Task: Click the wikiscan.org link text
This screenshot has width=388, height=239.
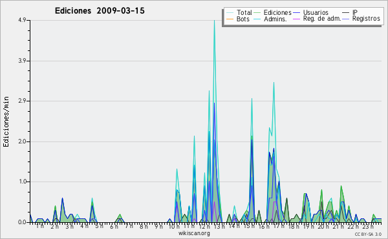Action: pyautogui.click(x=194, y=233)
